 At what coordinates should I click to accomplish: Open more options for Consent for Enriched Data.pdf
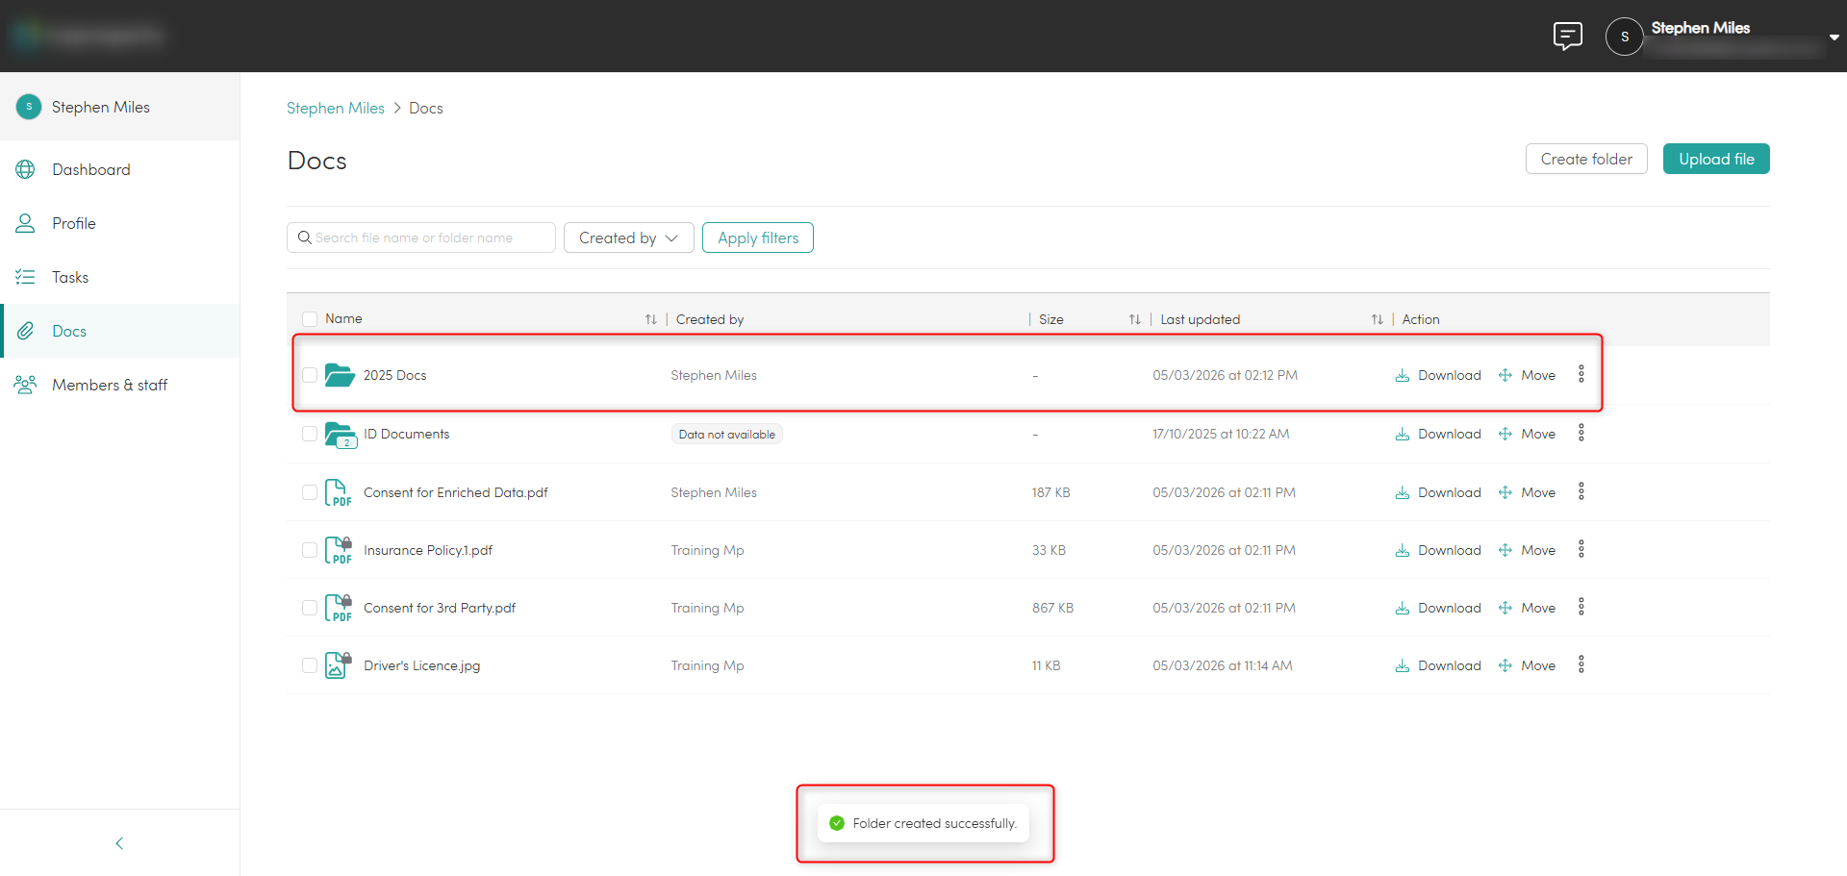pos(1581,491)
